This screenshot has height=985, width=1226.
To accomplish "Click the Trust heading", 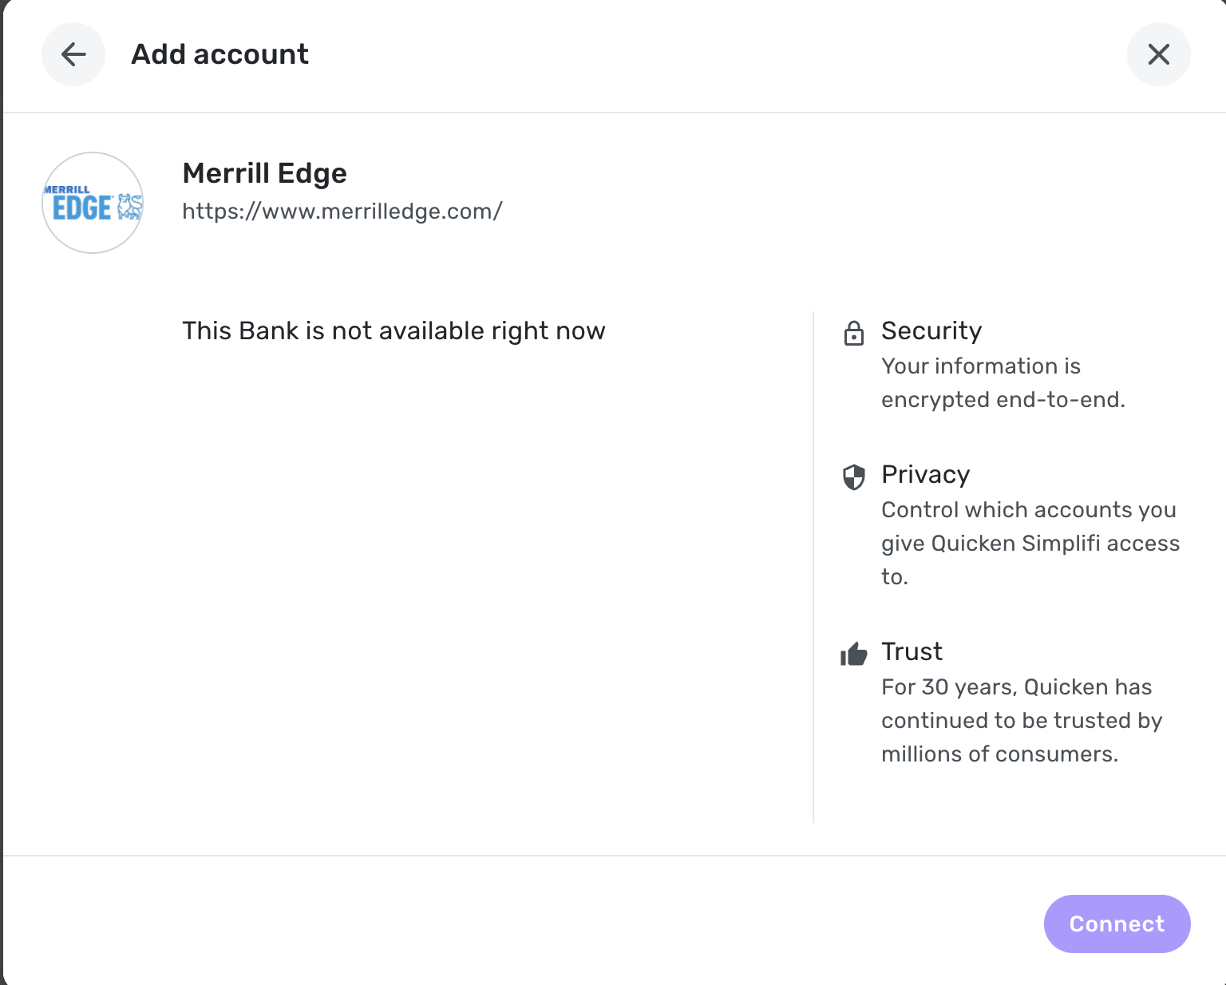I will pos(912,651).
